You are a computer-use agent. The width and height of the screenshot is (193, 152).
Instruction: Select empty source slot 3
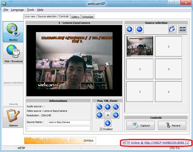point(140,69)
